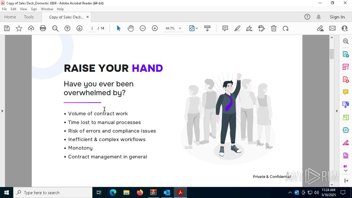352x198 pixels.
Task: Expand the left navigation pane arrow
Action: coord(2,111)
